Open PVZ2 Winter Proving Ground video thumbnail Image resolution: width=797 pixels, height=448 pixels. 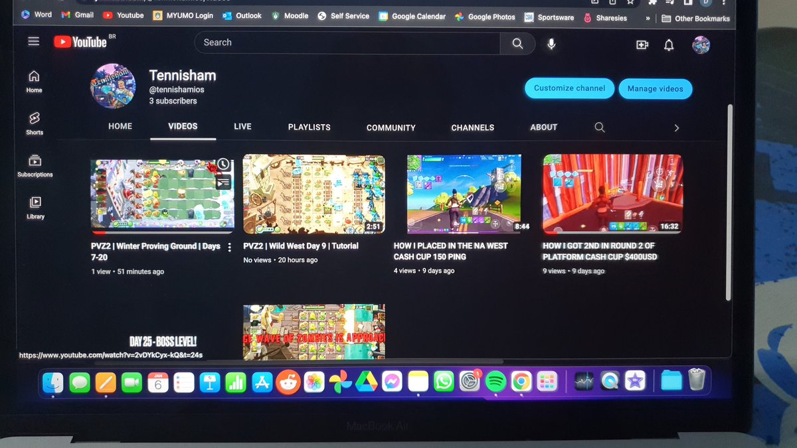[x=161, y=196]
